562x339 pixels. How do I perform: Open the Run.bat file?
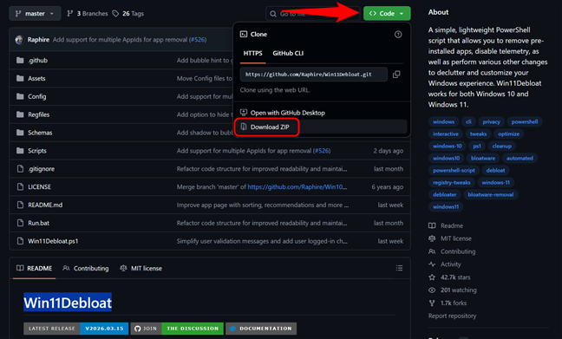(x=39, y=223)
